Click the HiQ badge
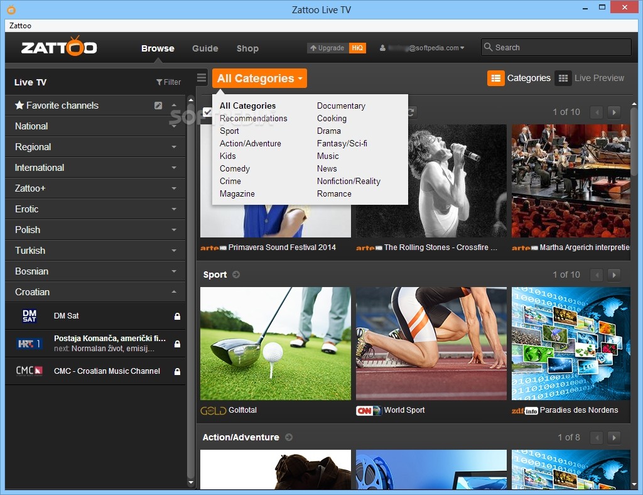The width and height of the screenshot is (643, 495). click(357, 48)
